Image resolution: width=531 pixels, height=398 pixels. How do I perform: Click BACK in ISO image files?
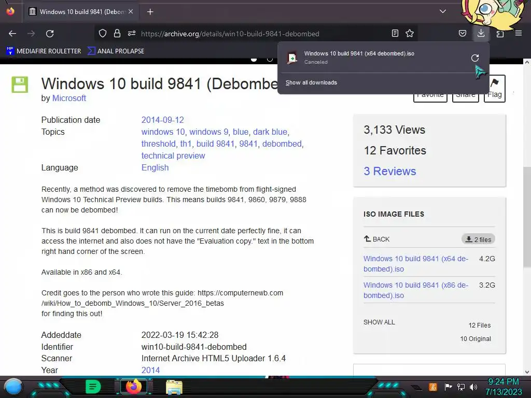point(376,239)
